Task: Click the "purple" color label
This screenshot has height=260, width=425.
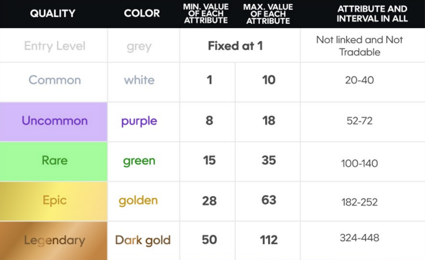Action: 139,121
